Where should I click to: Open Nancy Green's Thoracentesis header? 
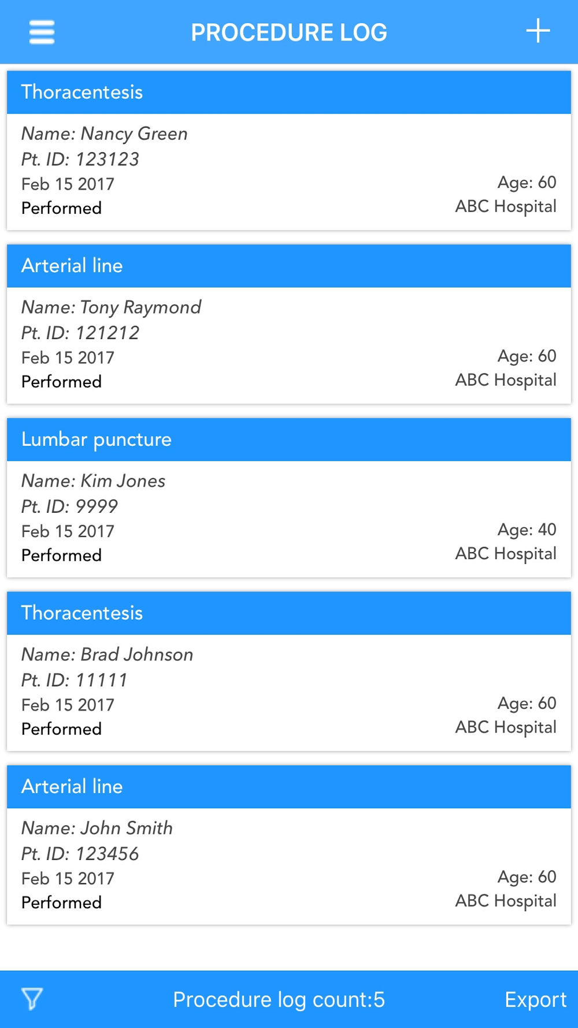pos(289,93)
